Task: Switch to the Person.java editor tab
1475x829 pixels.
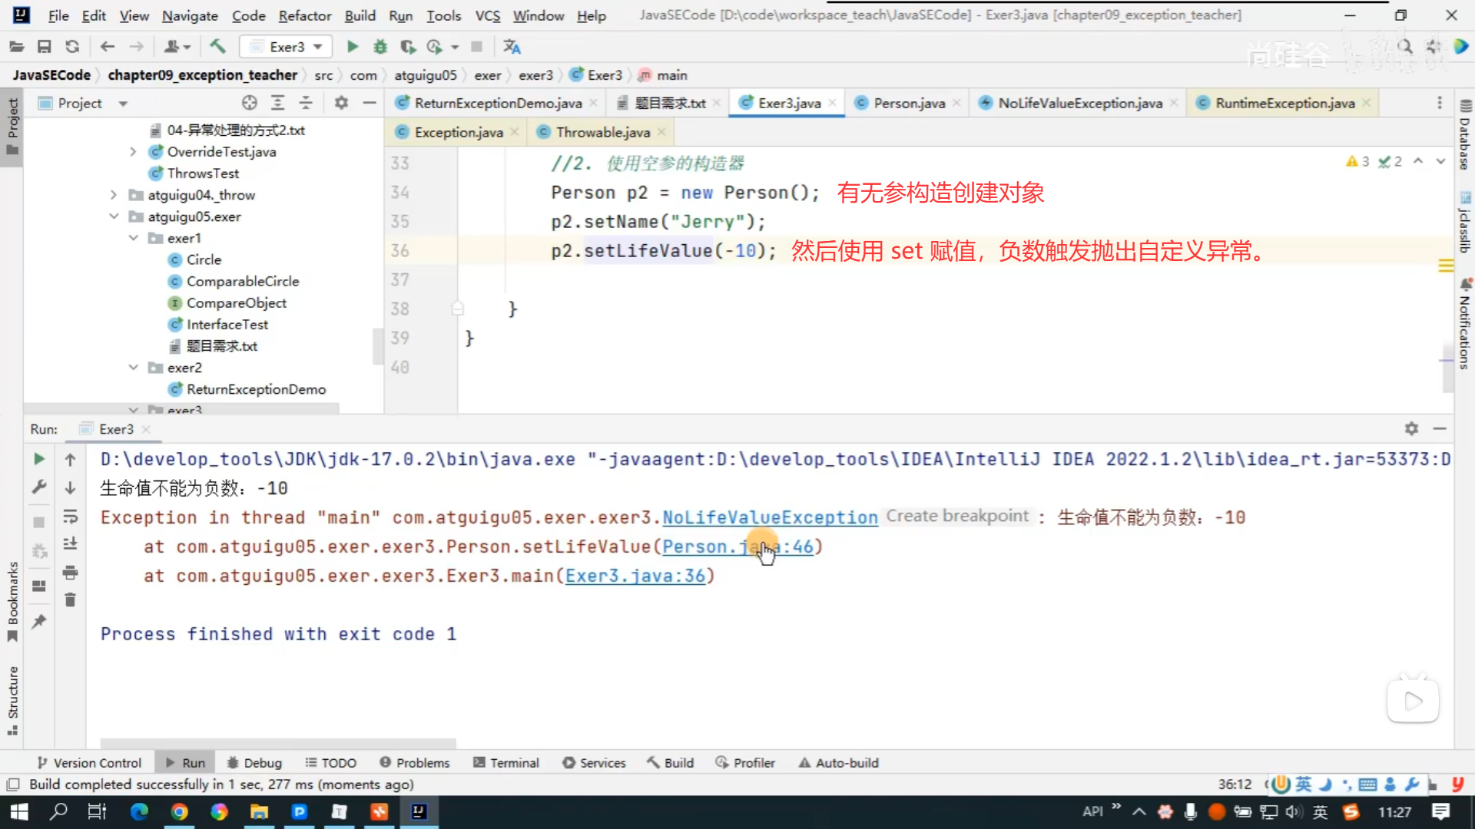Action: pyautogui.click(x=909, y=103)
